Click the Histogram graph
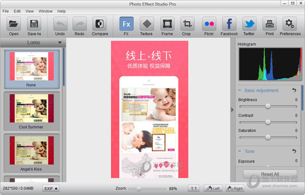This screenshot has height=195, width=305. pos(270,64)
